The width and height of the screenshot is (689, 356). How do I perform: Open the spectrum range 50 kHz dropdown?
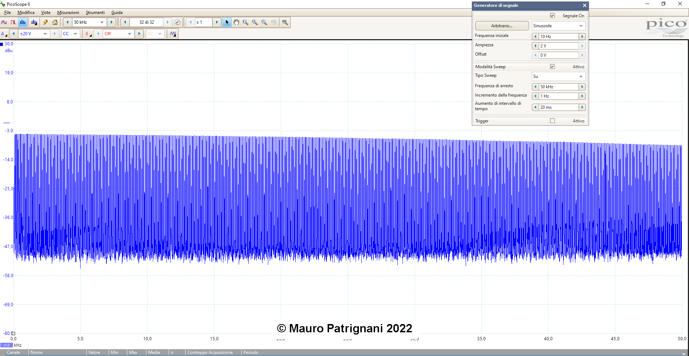(102, 22)
